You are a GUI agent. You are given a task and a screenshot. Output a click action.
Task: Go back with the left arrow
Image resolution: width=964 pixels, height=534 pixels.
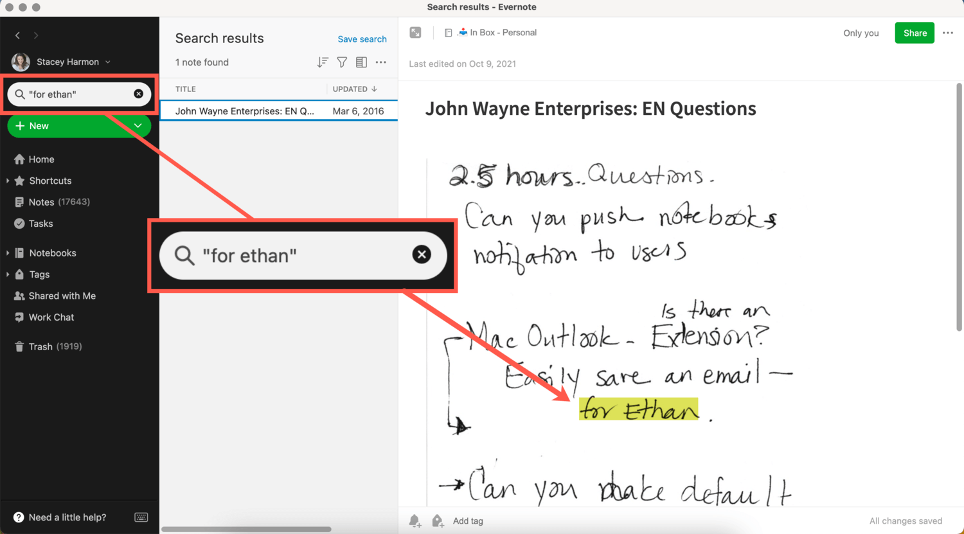click(x=17, y=35)
